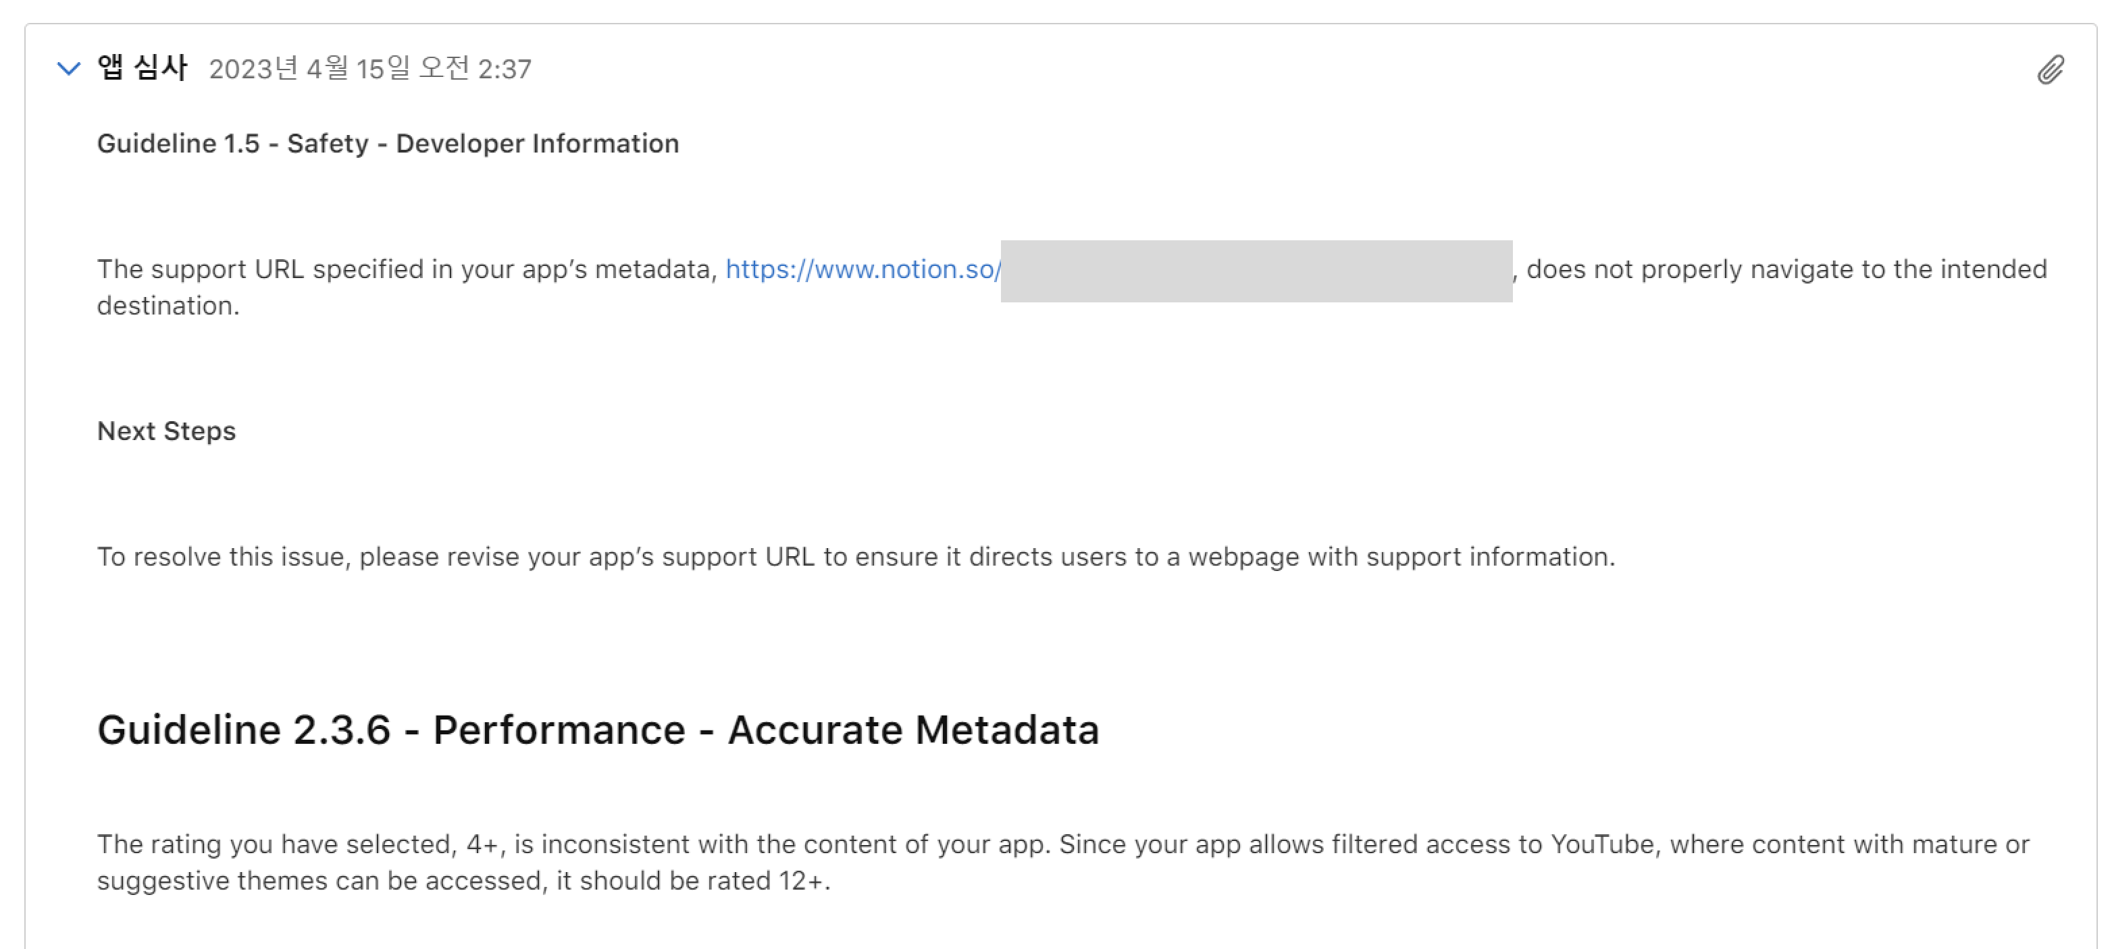The height and width of the screenshot is (949, 2110).
Task: Click the 'Developer Information' heading text
Action: [x=538, y=144]
